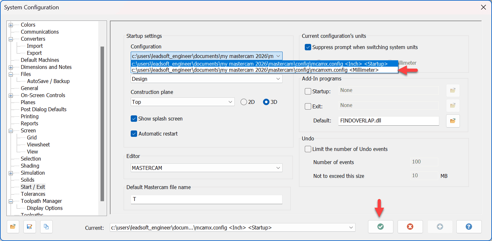Expand the Simulation tree node
The height and width of the screenshot is (241, 492).
(x=11, y=173)
